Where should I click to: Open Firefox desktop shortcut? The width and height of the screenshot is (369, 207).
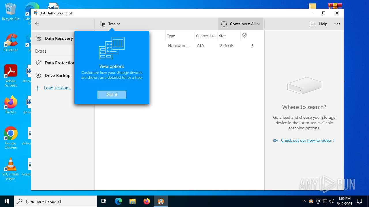tap(11, 105)
